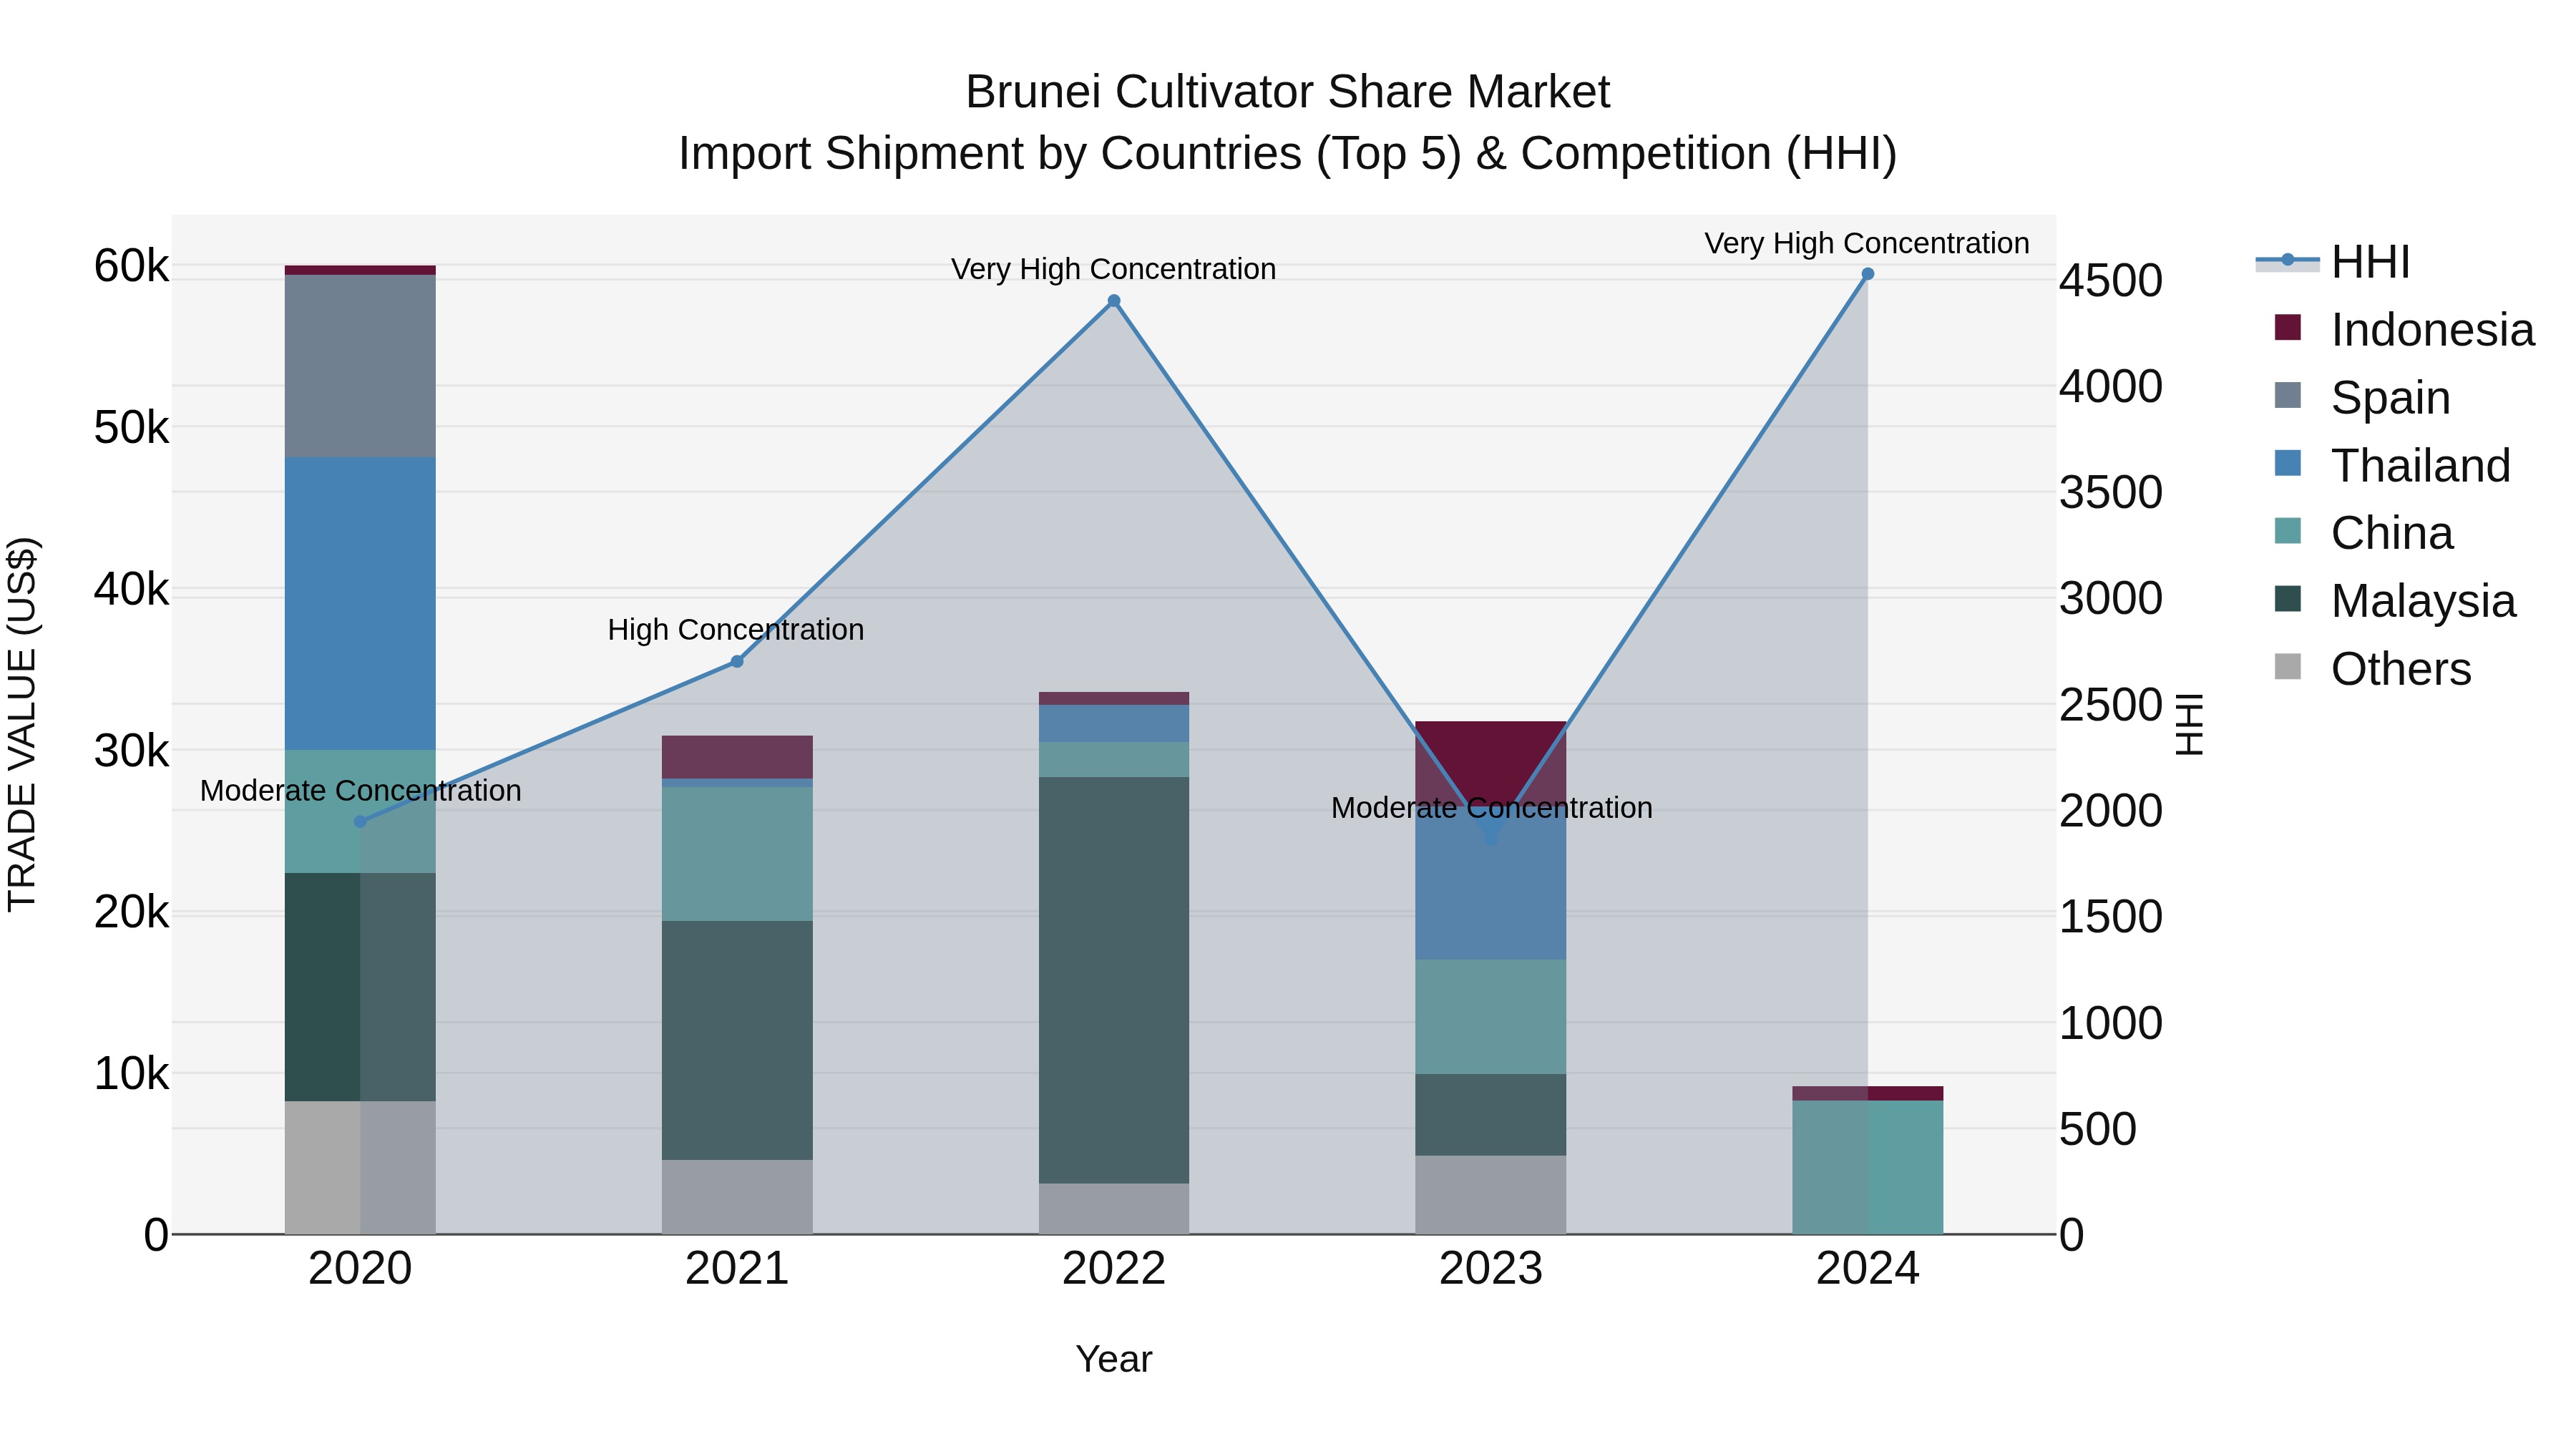This screenshot has height=1449, width=2576.
Task: Click the Thailand segment in the 2020 bar
Action: 360,604
